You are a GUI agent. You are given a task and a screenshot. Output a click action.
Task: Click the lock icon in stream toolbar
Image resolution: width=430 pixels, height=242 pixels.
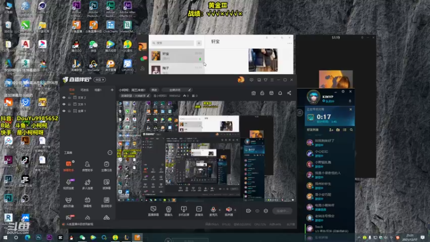click(x=262, y=93)
